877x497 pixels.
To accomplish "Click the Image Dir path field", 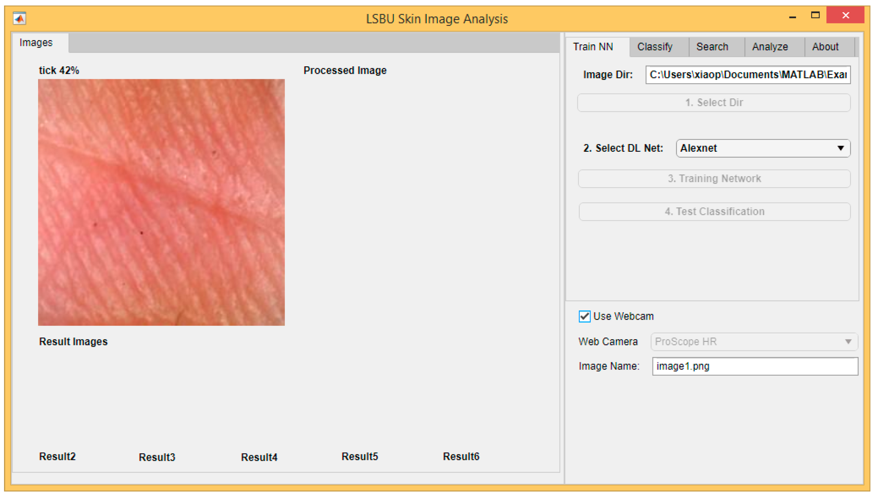I will [x=748, y=75].
